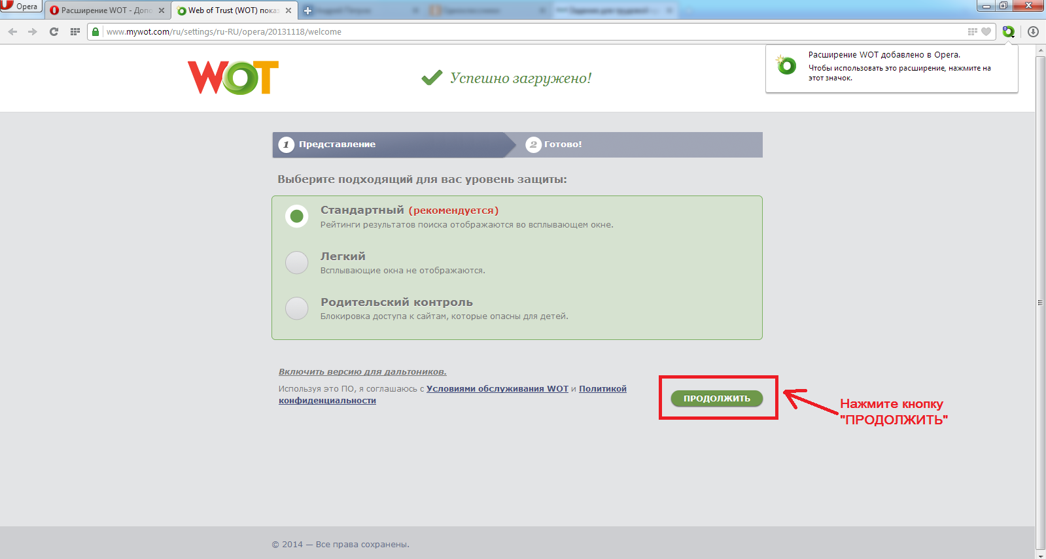Close the 'Web of Trust (WOT)' tab
This screenshot has height=559, width=1046.
click(x=288, y=10)
